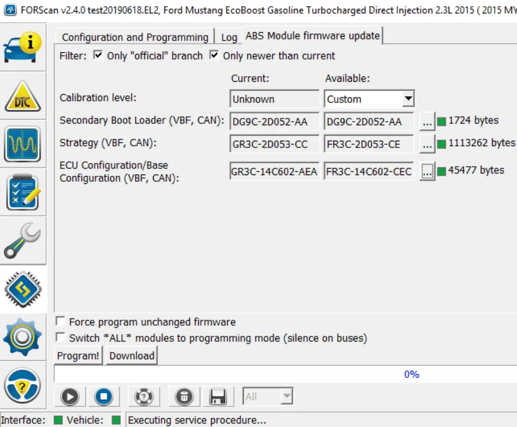Click Current Boot Loader DG9C-2D052-AA field

coord(274,122)
